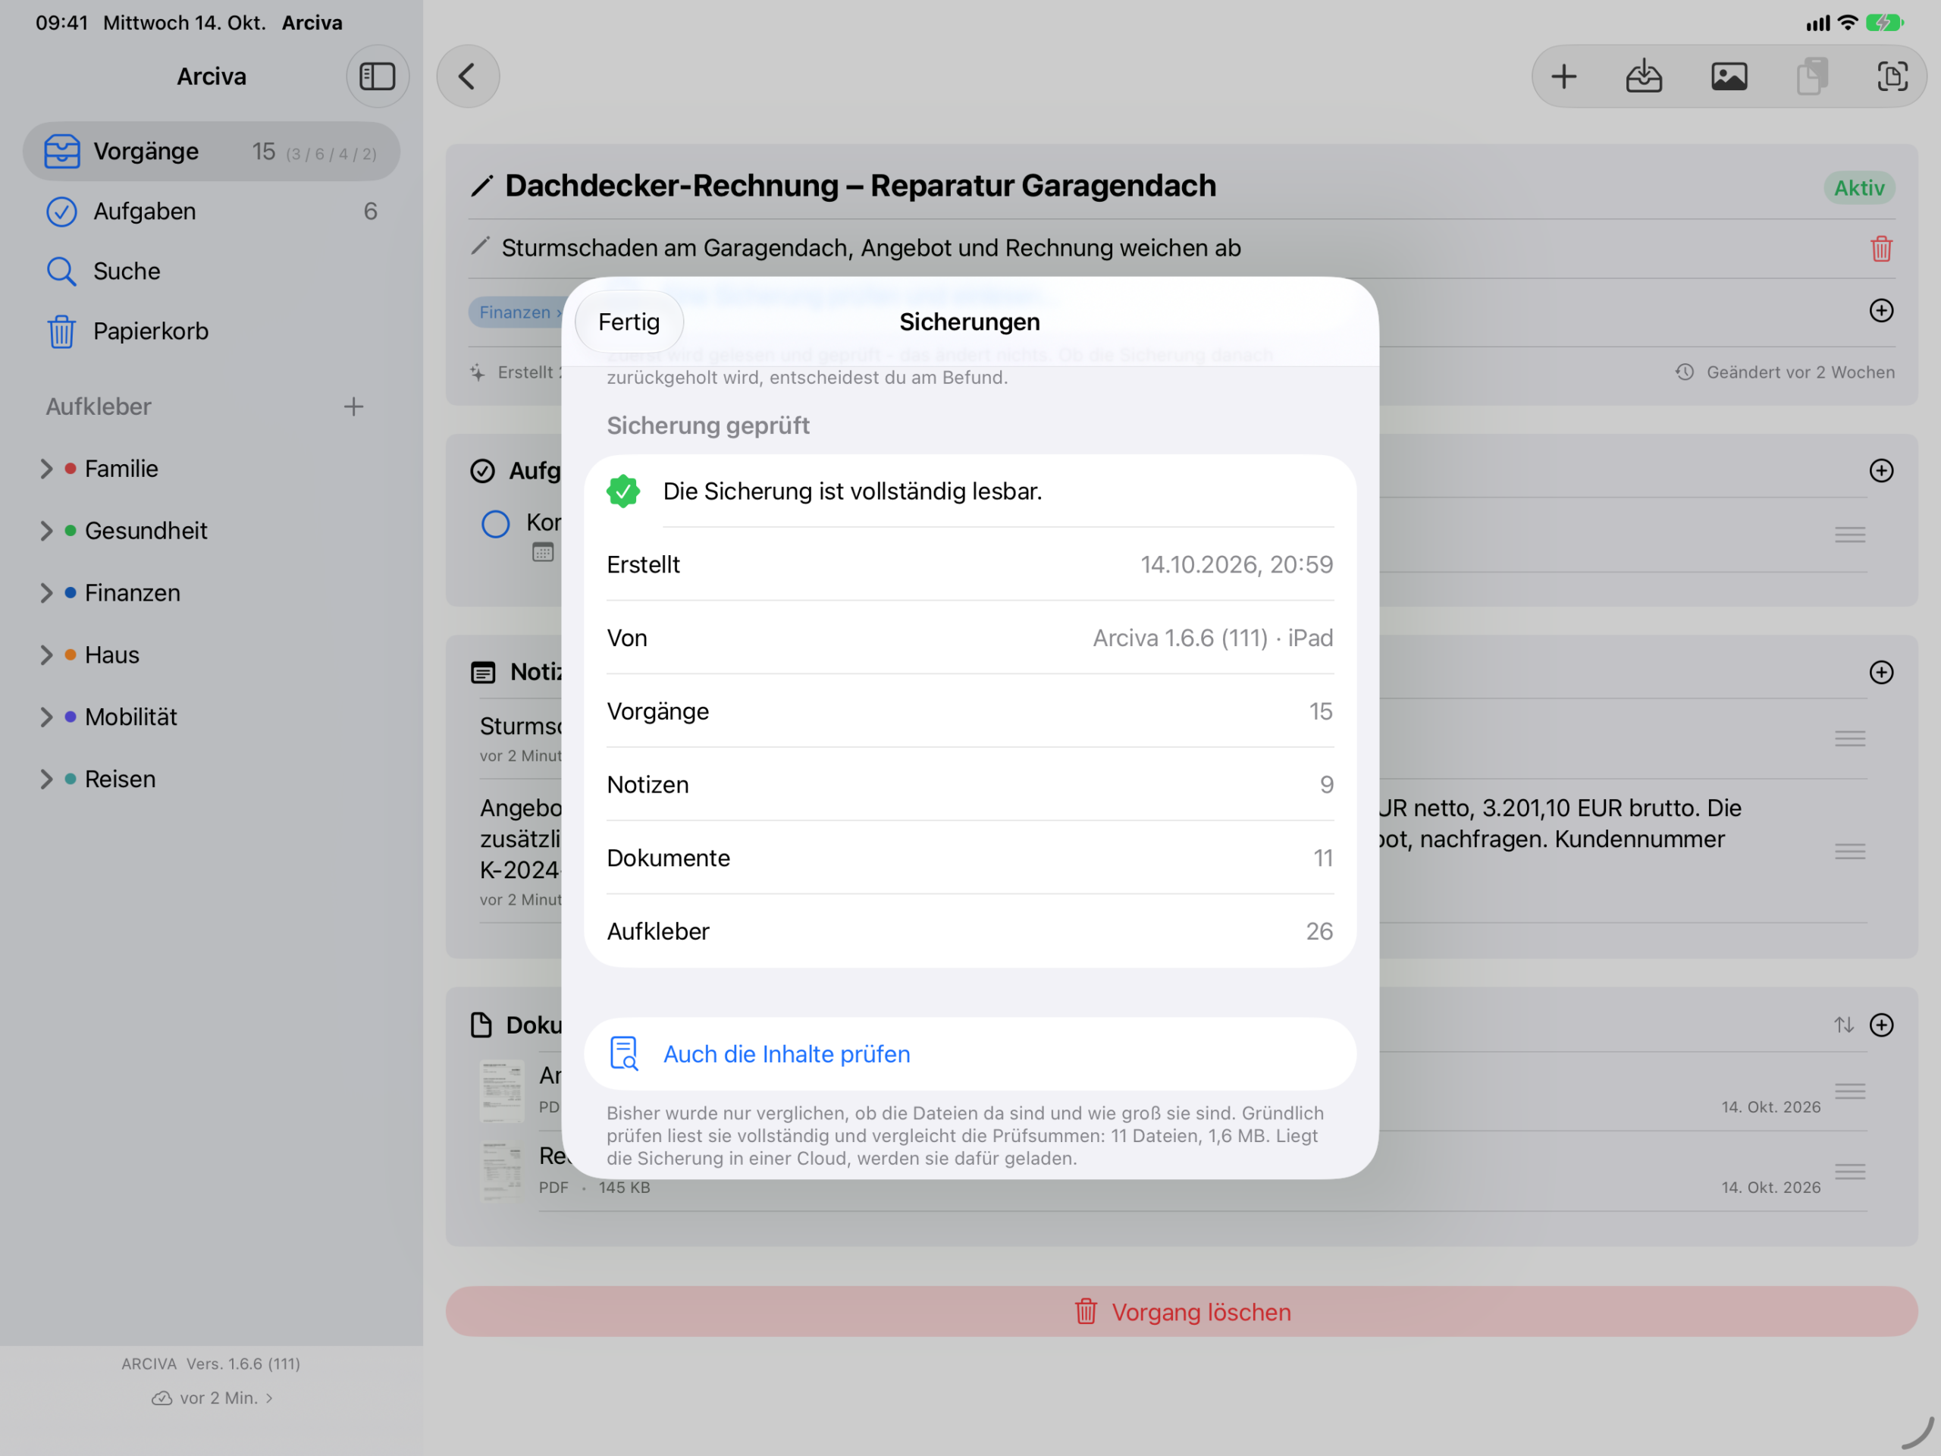Expand the Gesundheit sticker group
The image size is (1941, 1456).
pyautogui.click(x=46, y=531)
